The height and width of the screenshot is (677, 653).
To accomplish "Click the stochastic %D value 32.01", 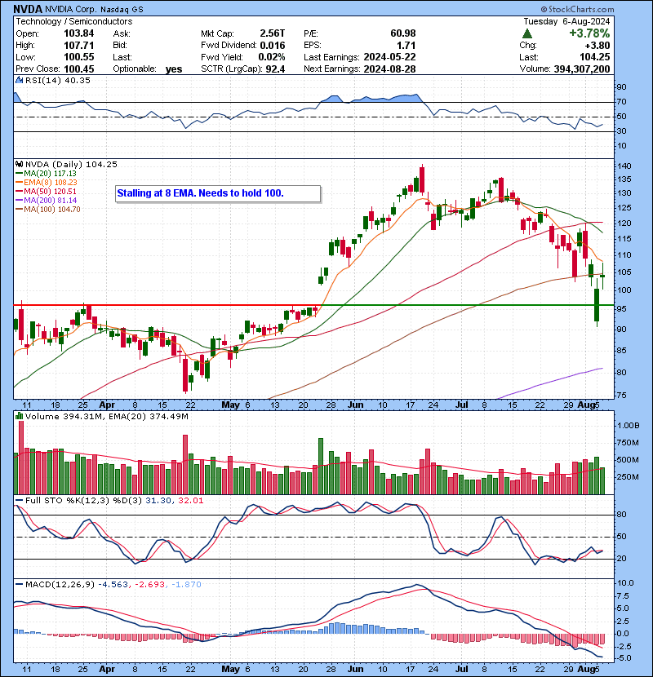I will pyautogui.click(x=190, y=501).
